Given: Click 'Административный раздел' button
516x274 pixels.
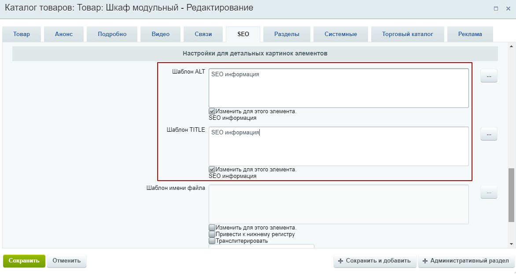Looking at the screenshot, I should (x=466, y=260).
